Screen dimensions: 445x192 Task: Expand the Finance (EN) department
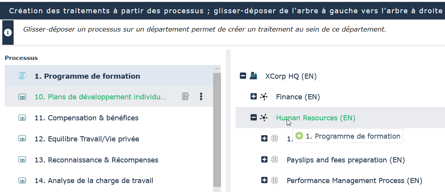click(x=254, y=97)
